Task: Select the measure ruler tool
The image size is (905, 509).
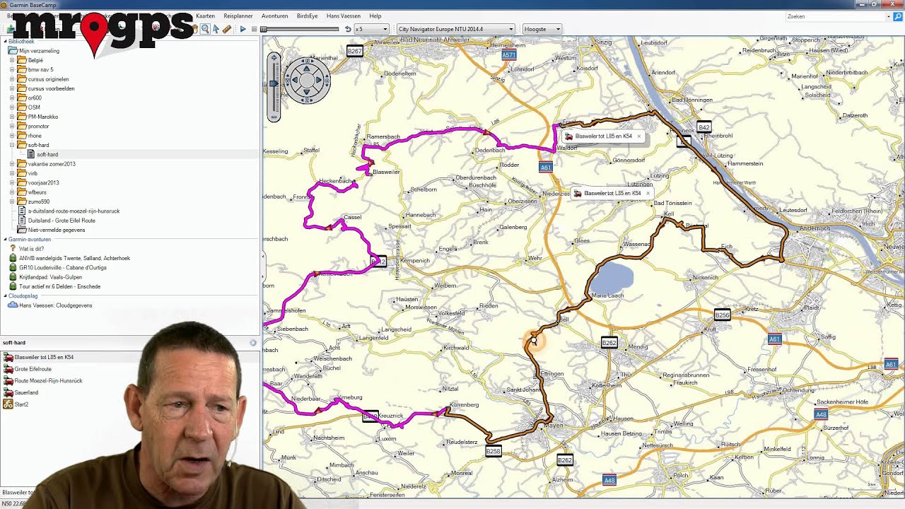Action: coord(227,29)
